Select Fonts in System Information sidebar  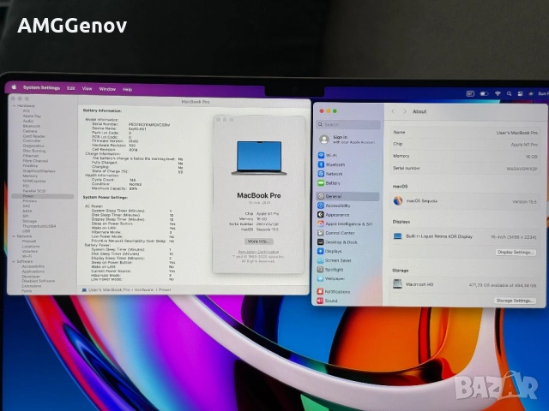click(27, 291)
